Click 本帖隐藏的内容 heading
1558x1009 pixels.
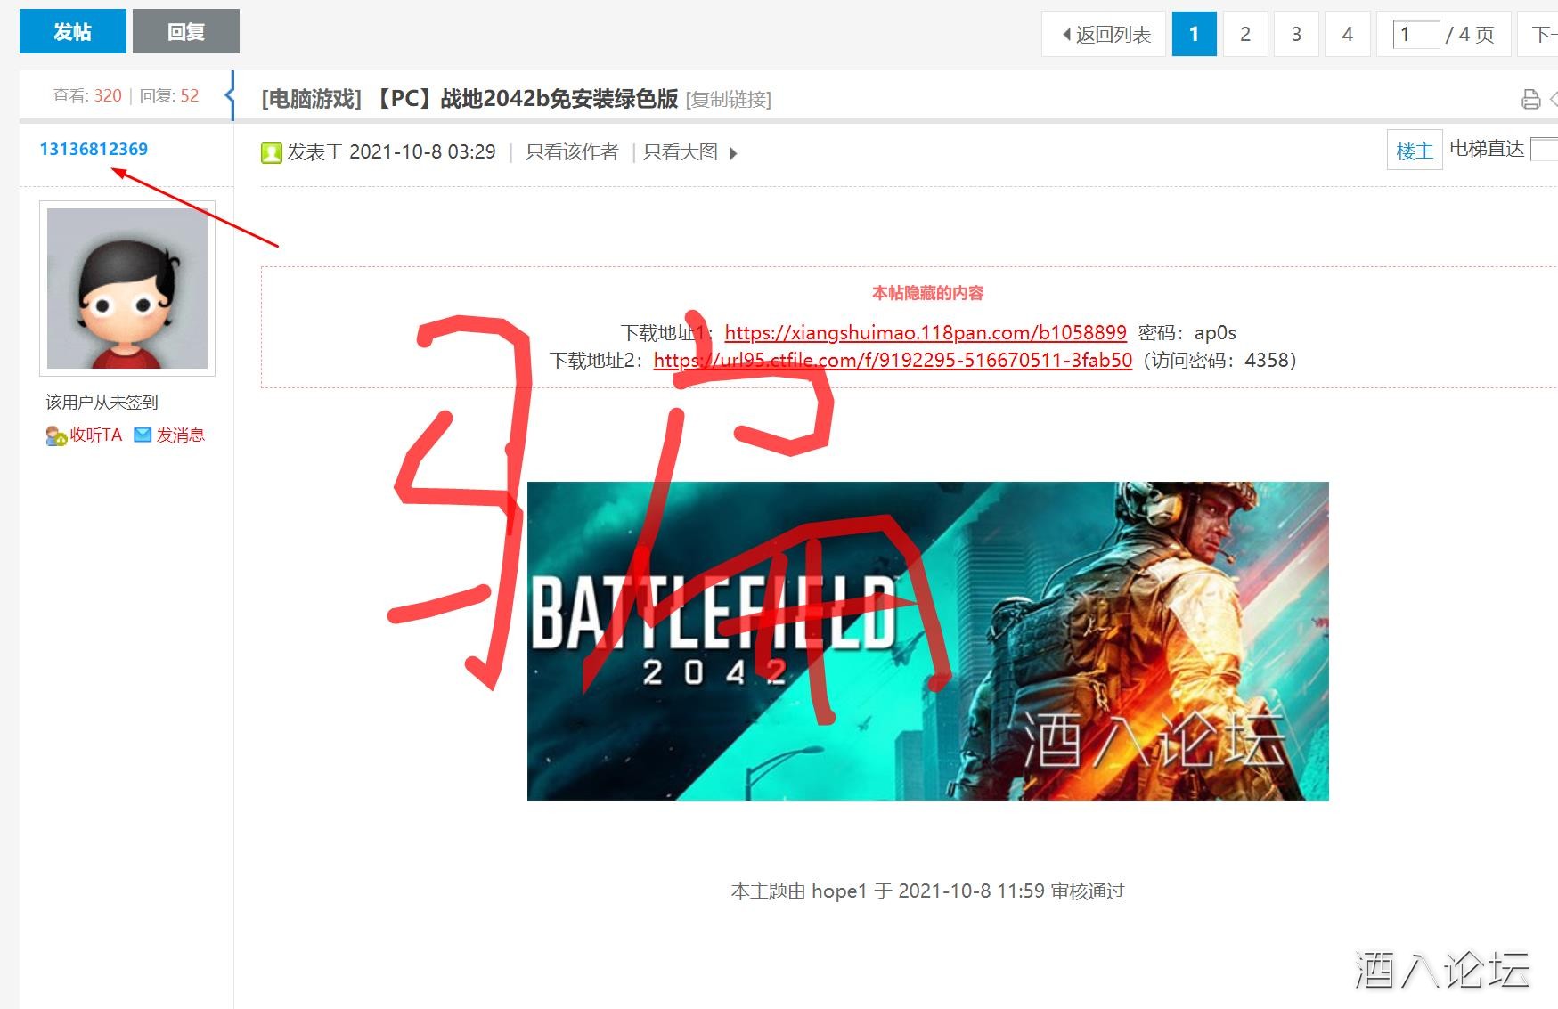coord(927,293)
